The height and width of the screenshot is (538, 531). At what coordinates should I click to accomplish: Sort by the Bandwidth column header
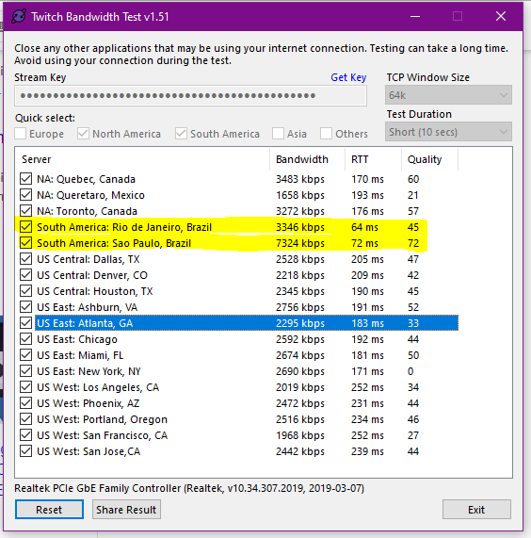point(308,159)
